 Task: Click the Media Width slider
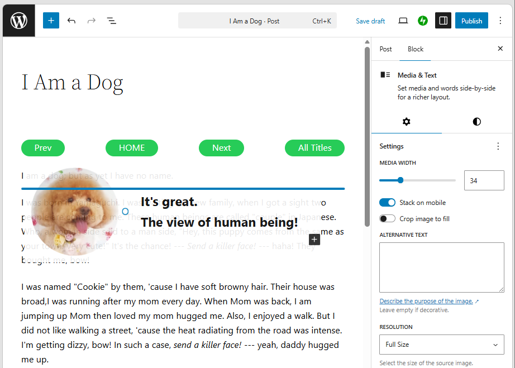click(x=417, y=180)
